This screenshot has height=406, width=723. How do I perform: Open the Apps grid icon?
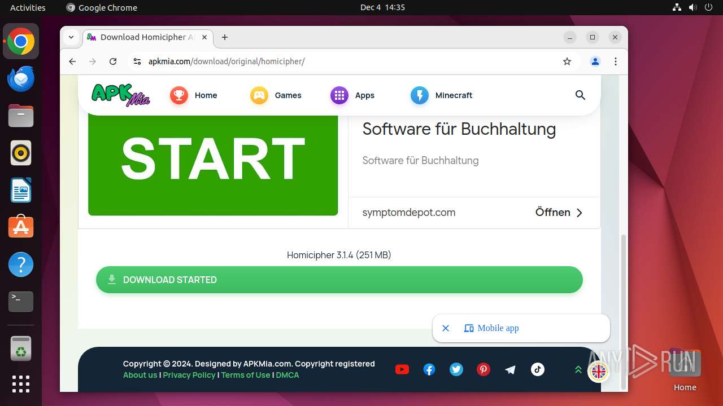pos(339,95)
